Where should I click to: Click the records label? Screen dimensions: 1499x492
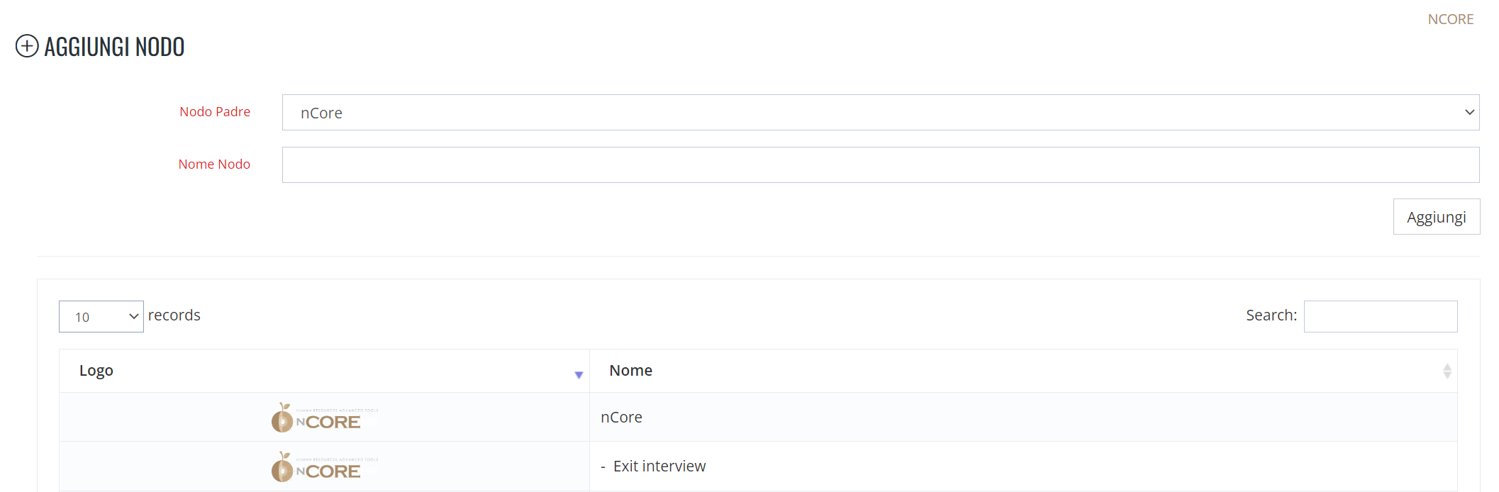click(x=174, y=315)
